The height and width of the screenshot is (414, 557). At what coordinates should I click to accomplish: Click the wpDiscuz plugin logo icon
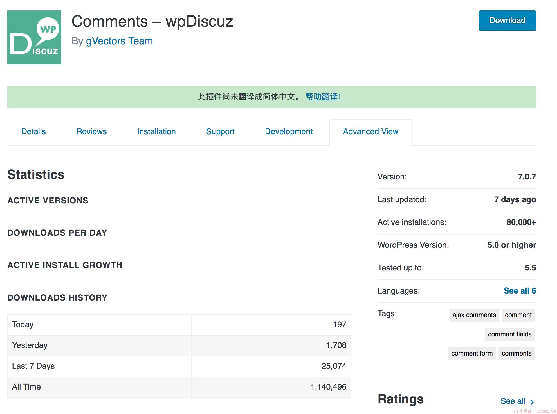click(34, 37)
